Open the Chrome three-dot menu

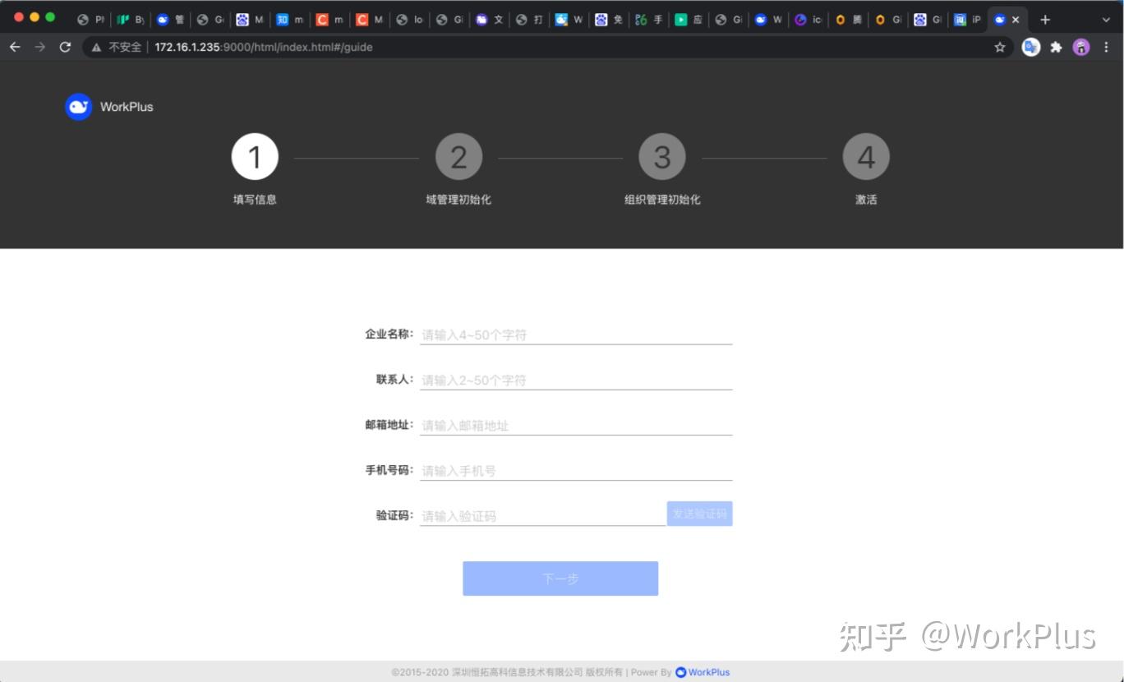click(1107, 47)
